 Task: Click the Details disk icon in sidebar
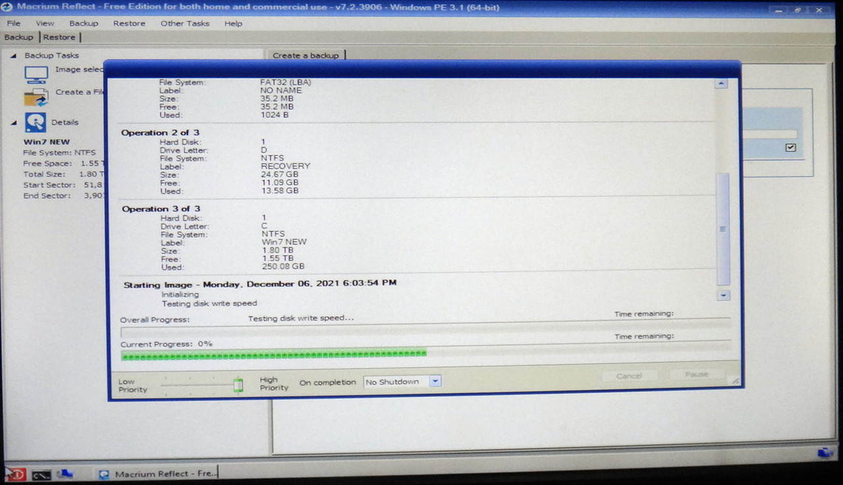point(36,123)
